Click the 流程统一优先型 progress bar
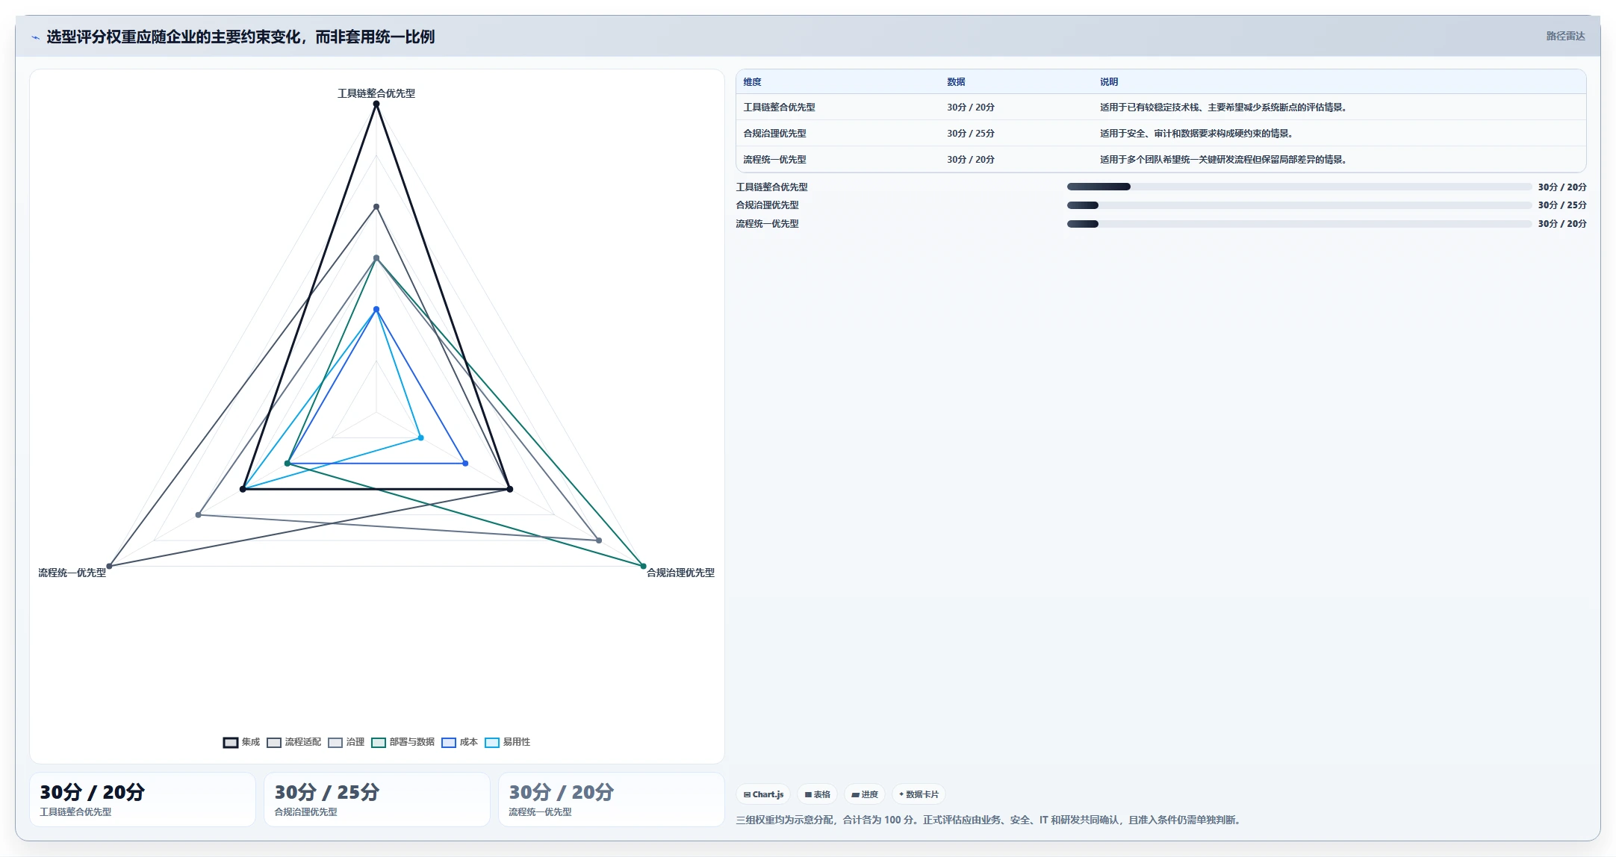 1299,224
